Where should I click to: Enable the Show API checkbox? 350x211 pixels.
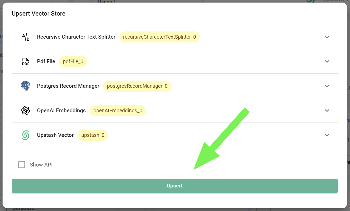[22, 165]
